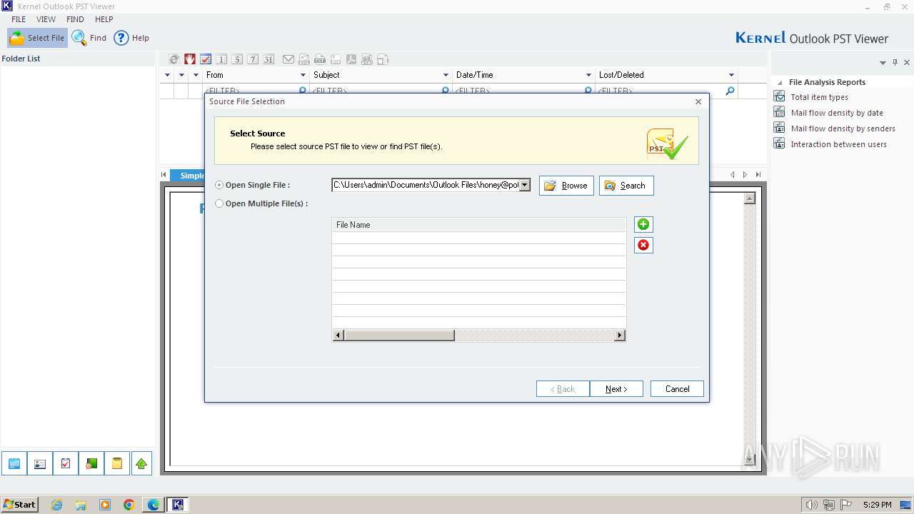Screen dimensions: 914x514
Task: Click the Browse button
Action: point(566,186)
